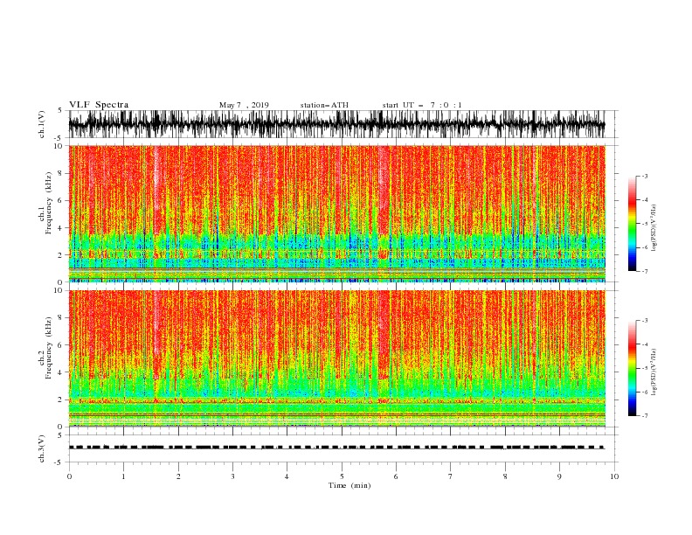Click the "-3" tick on the lower color bar
Image resolution: width=692 pixels, height=535 pixels.
tap(644, 321)
